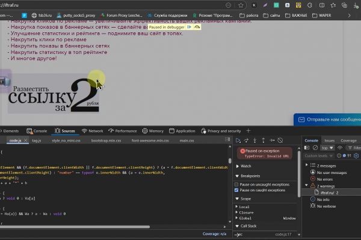This screenshot has width=361, height=240.
Task: Resume script execution in debugger toolbar
Action: (x=238, y=140)
